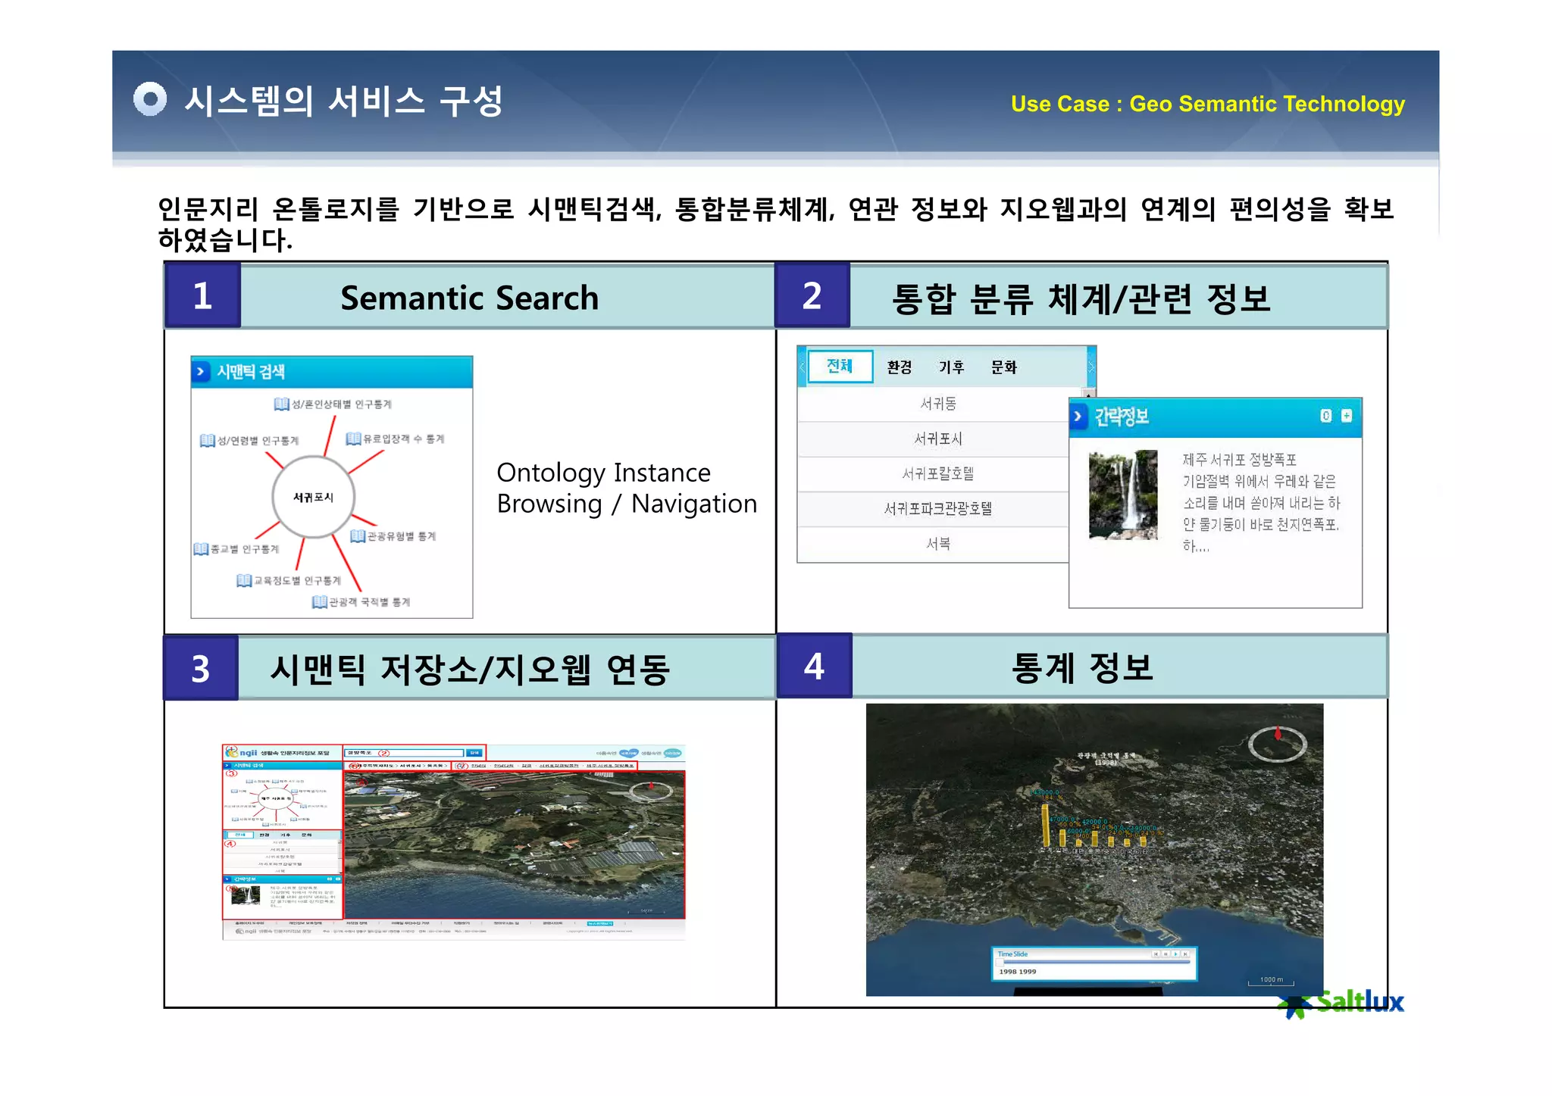Click the Time Slide skip-to-start button
Viewport: 1552px width, 1096px height.
[1156, 954]
